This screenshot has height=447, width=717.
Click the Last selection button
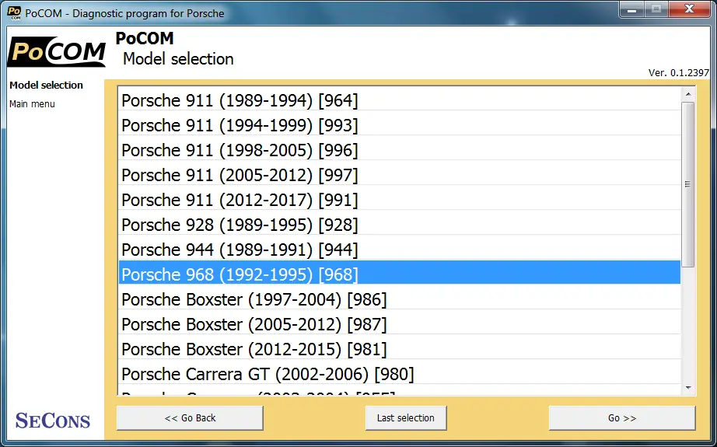pos(406,417)
